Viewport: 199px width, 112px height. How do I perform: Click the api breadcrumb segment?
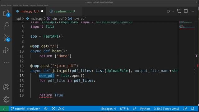19,19
